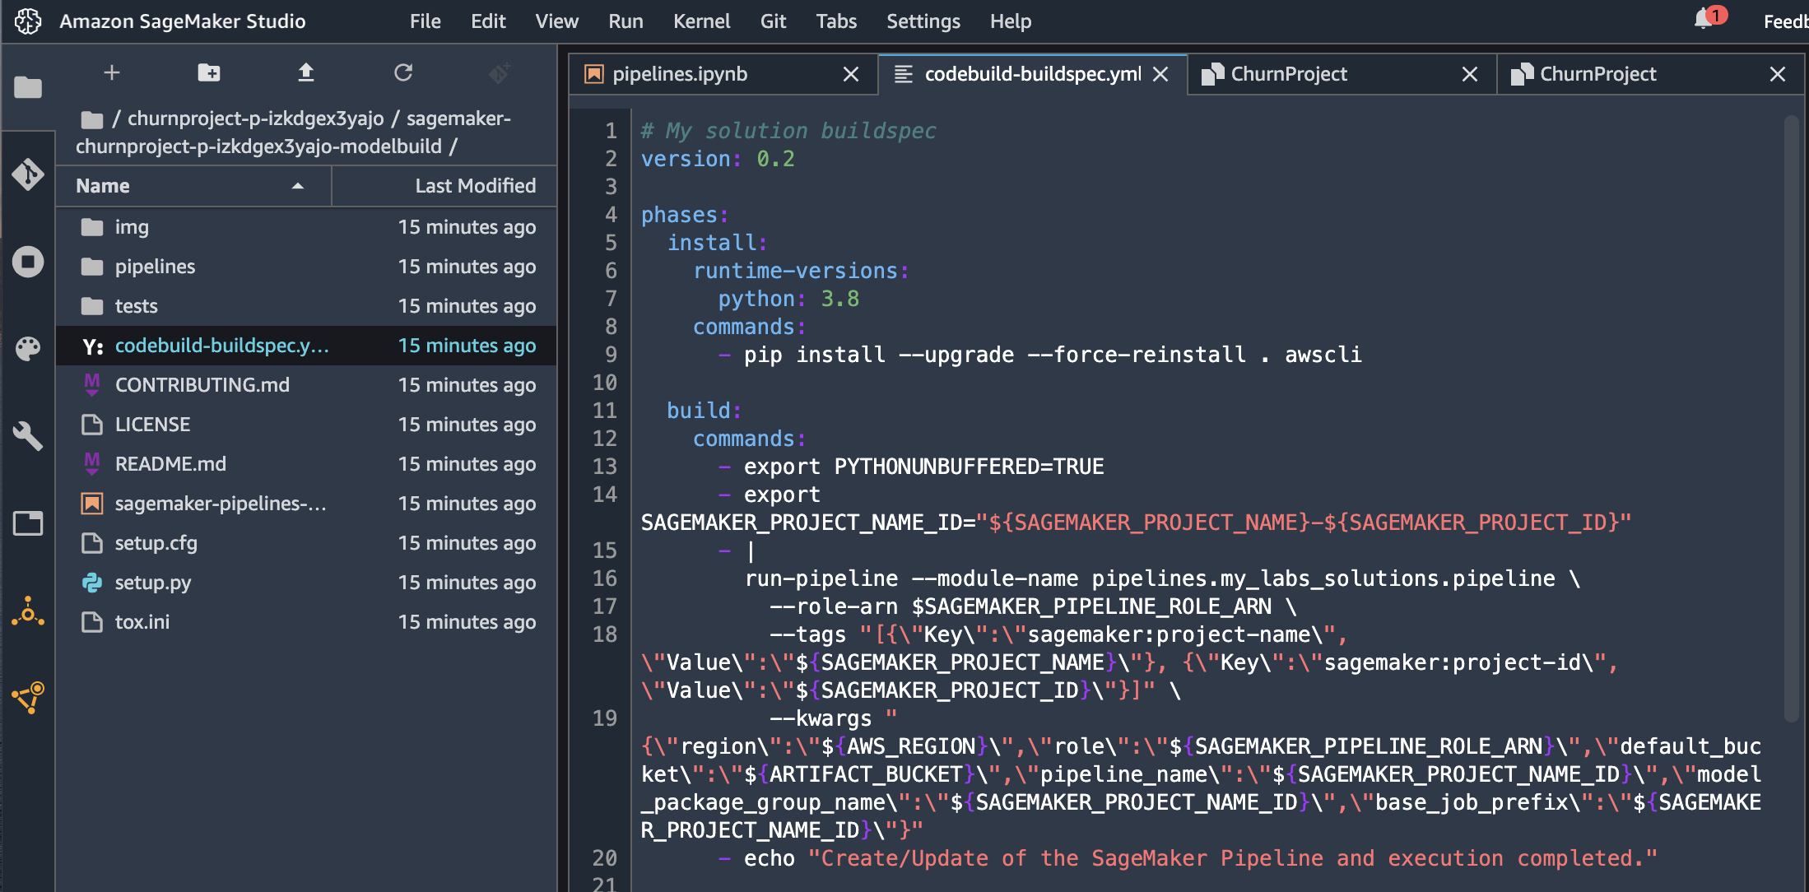The height and width of the screenshot is (892, 1809).
Task: Close the codebuild-buildspec.yml tab
Action: coord(1160,75)
